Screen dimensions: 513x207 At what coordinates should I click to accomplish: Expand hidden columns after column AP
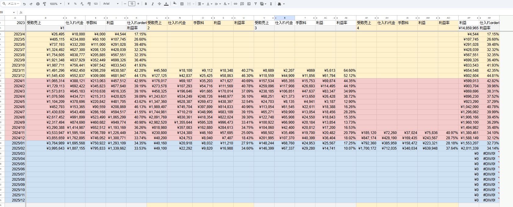click(x=478, y=18)
